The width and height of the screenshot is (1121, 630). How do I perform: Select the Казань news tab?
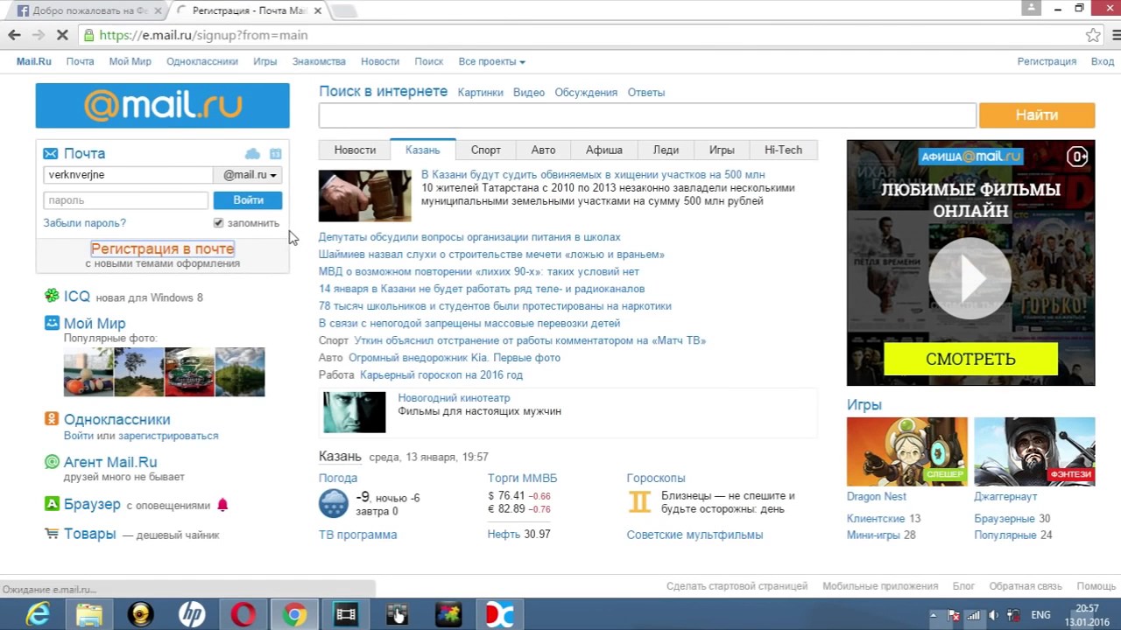click(422, 150)
